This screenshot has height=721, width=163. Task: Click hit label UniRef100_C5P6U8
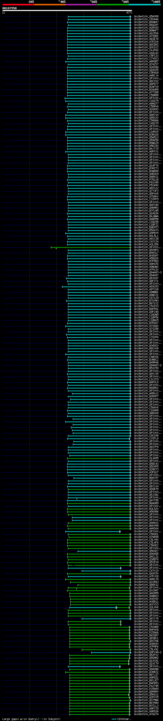point(146,73)
